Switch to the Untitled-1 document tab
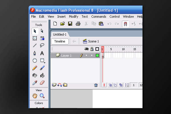This screenshot has height=114, width=171. pyautogui.click(x=60, y=34)
